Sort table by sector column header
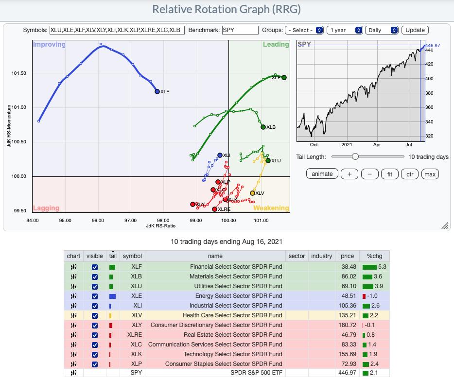The width and height of the screenshot is (454, 380). click(x=297, y=256)
